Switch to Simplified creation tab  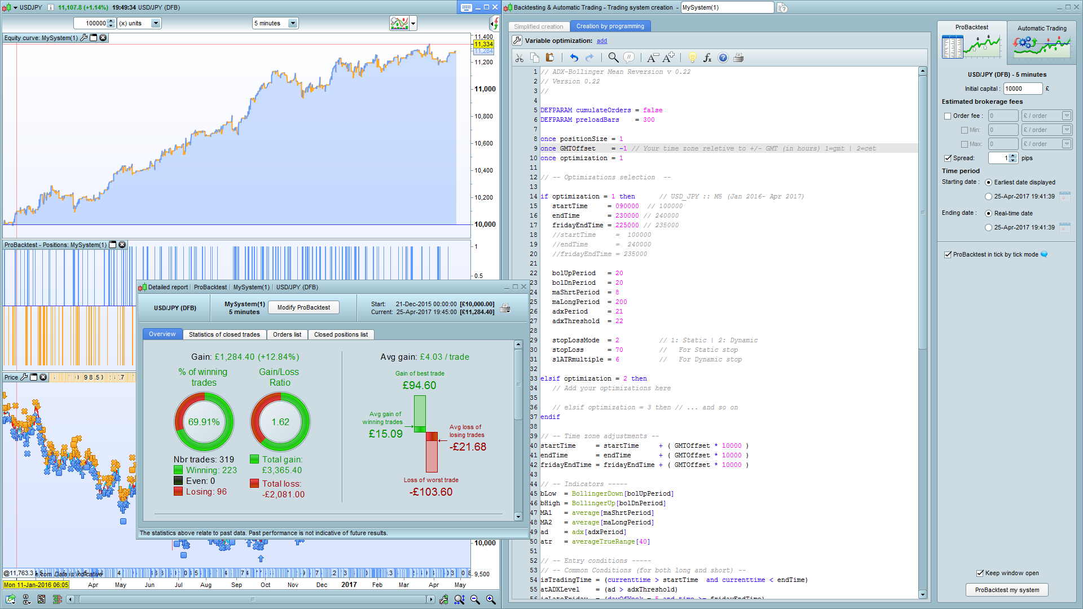pyautogui.click(x=538, y=27)
